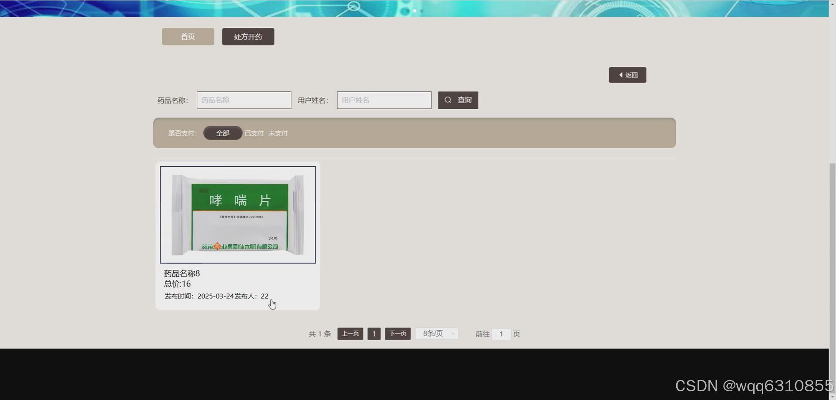836x400 pixels.
Task: Click the magnifier icon on the 查询 button
Action: click(448, 100)
